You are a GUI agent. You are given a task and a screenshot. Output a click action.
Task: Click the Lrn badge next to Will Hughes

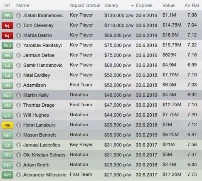tap(7, 115)
